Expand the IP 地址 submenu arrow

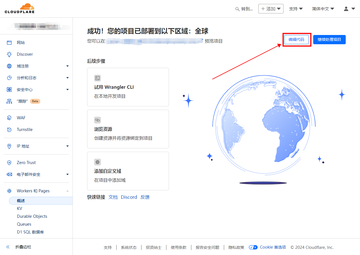point(67,146)
